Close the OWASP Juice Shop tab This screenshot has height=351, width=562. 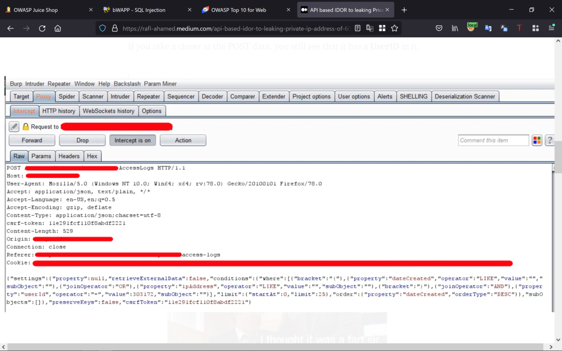[90, 10]
